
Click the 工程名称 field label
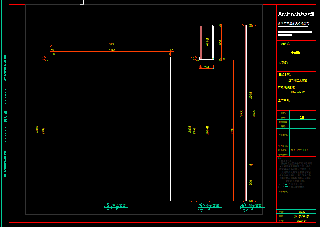(284, 44)
